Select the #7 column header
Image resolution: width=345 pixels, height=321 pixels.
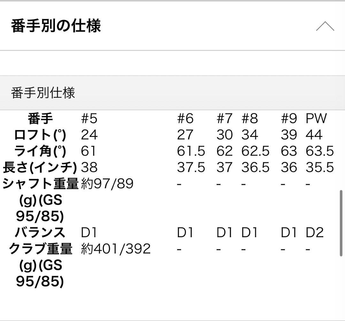click(224, 119)
